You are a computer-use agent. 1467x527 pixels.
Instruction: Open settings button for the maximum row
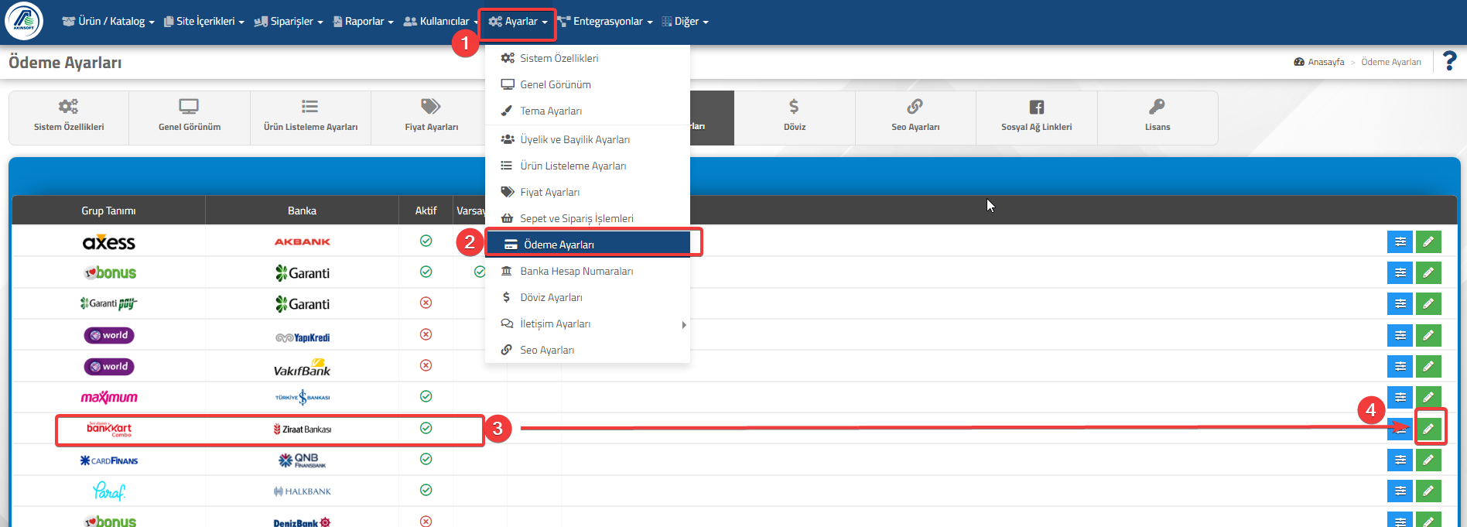(x=1400, y=398)
